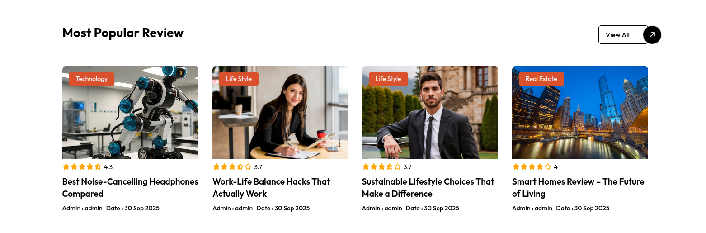The height and width of the screenshot is (233, 706).
Task: Click the Life Style badge on suited man image
Action: pos(388,79)
